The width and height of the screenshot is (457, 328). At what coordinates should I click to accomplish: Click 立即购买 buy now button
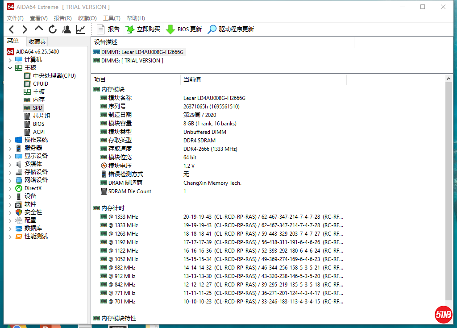(x=143, y=29)
